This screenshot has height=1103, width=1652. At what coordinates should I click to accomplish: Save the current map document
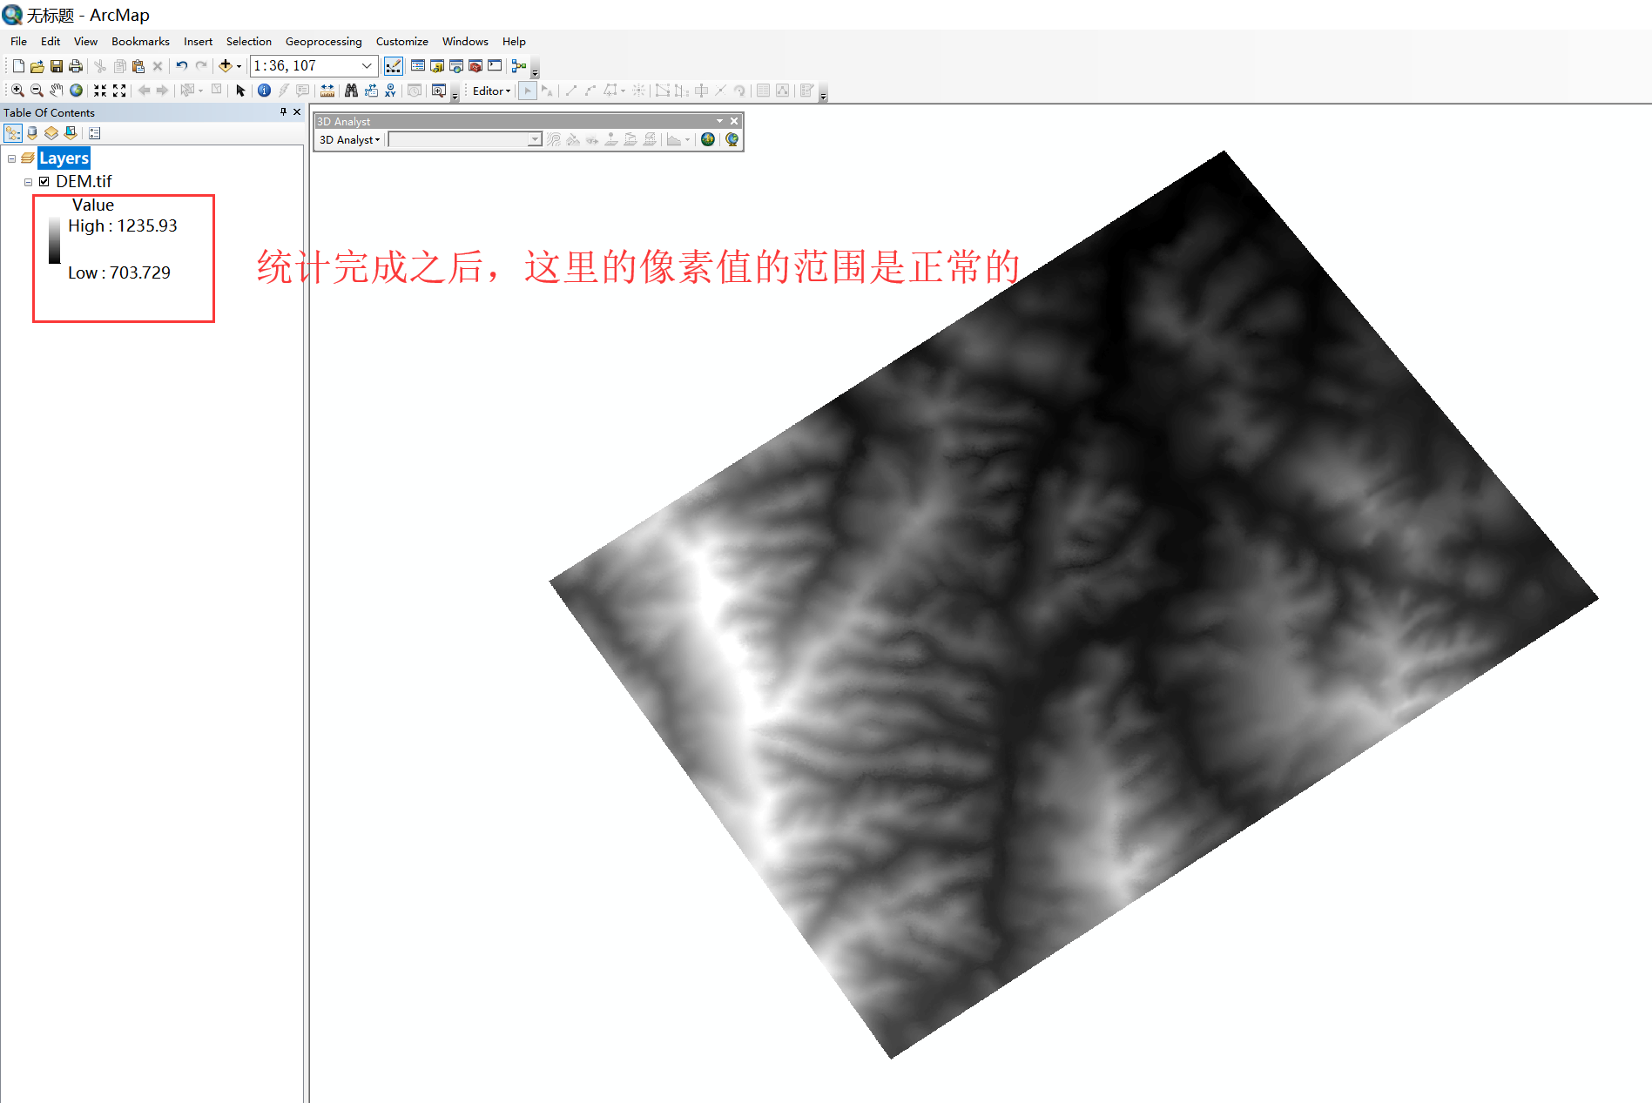click(x=57, y=66)
